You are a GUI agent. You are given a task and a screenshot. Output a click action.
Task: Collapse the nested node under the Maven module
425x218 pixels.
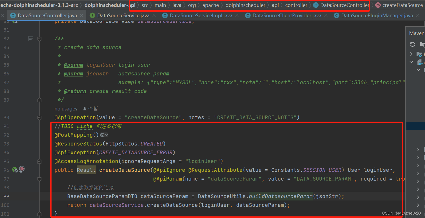coord(418,70)
